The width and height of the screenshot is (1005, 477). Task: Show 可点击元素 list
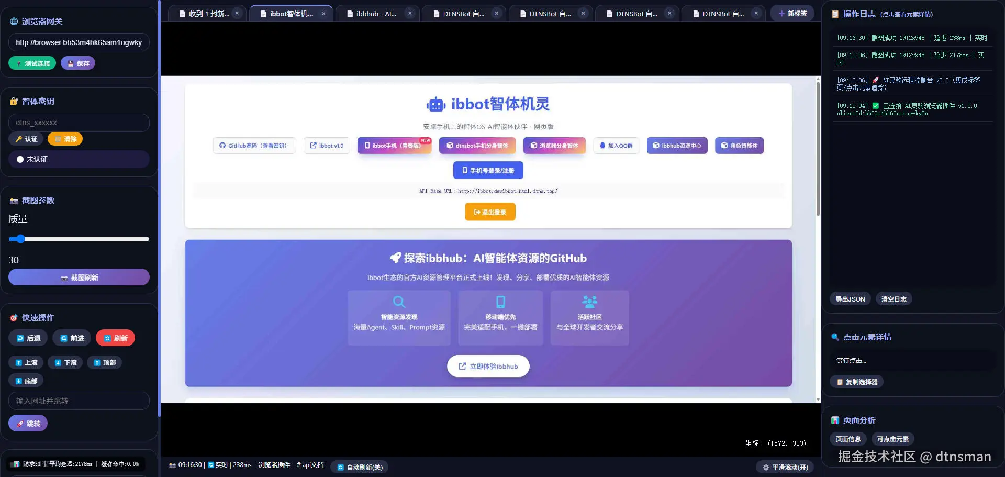click(892, 439)
